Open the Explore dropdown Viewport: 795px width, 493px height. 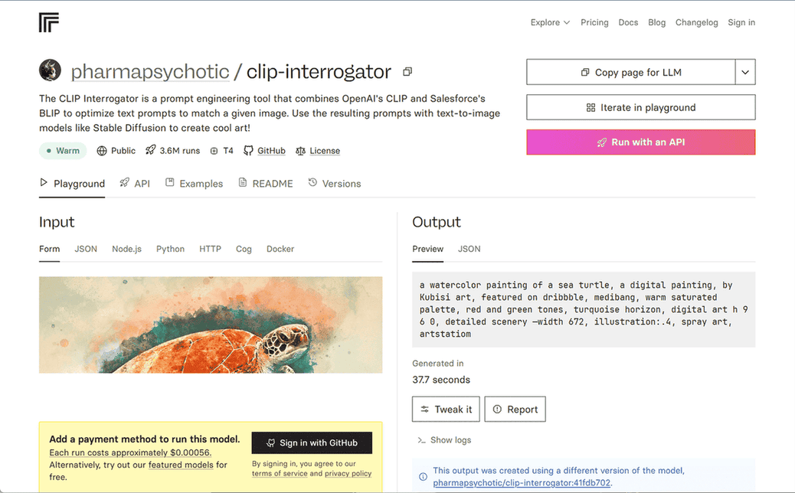click(x=550, y=22)
